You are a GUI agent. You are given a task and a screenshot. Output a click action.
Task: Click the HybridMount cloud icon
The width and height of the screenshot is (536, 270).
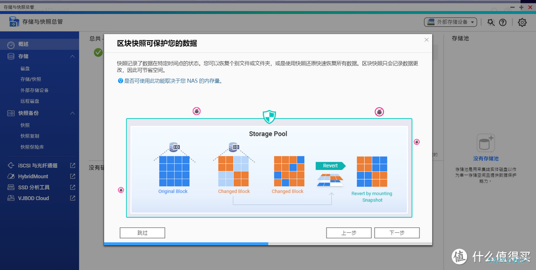tap(11, 176)
